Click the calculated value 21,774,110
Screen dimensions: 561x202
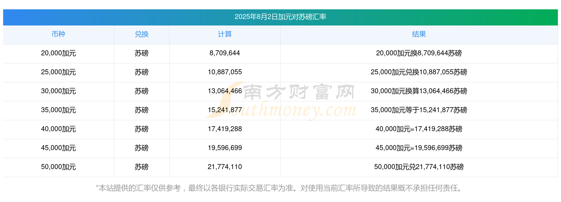point(225,167)
